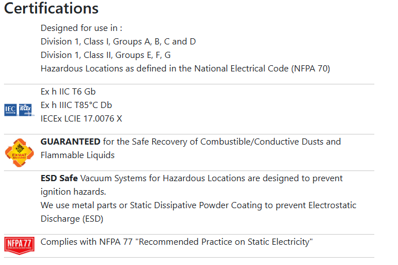398x265 pixels.
Task: Click the red NFPA 77 badge
Action: (19, 245)
